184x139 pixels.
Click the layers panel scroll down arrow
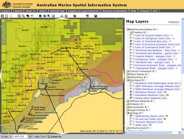point(182,129)
